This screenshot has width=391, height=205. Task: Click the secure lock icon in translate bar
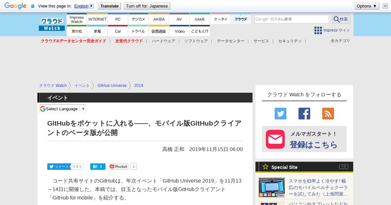pyautogui.click(x=33, y=6)
